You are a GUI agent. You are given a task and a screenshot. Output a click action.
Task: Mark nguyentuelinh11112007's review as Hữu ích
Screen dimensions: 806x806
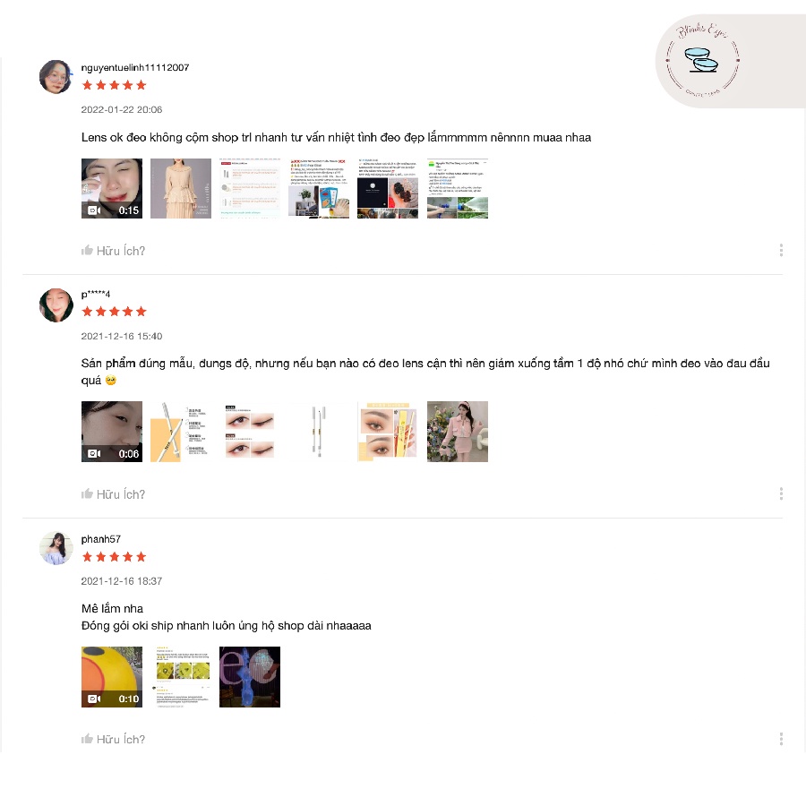[113, 251]
